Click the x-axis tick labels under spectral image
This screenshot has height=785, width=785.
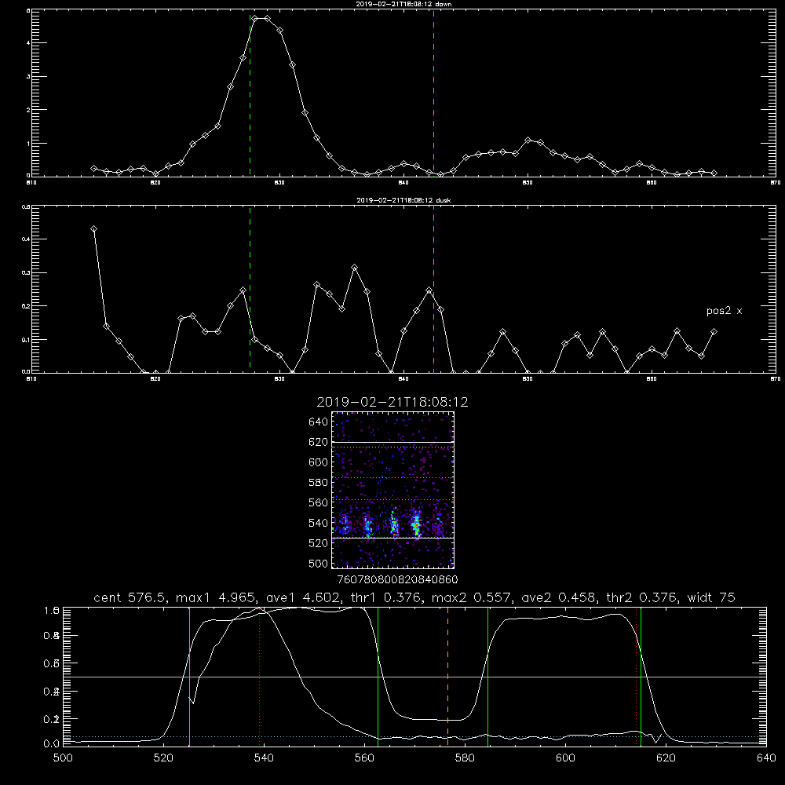point(397,580)
